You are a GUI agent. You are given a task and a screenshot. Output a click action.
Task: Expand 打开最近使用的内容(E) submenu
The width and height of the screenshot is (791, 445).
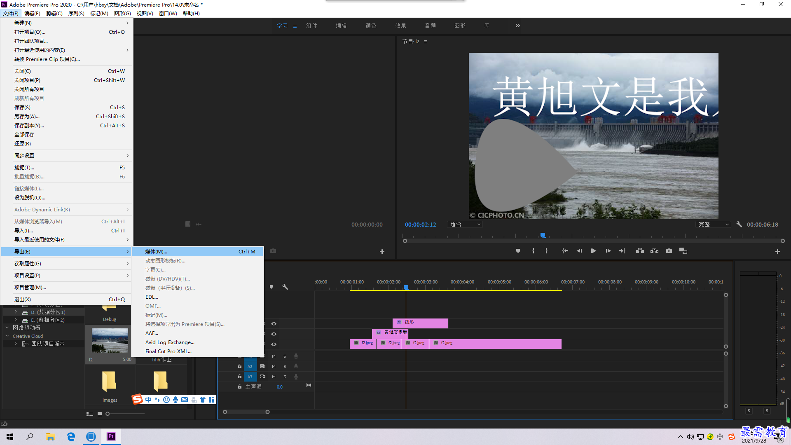click(x=66, y=50)
